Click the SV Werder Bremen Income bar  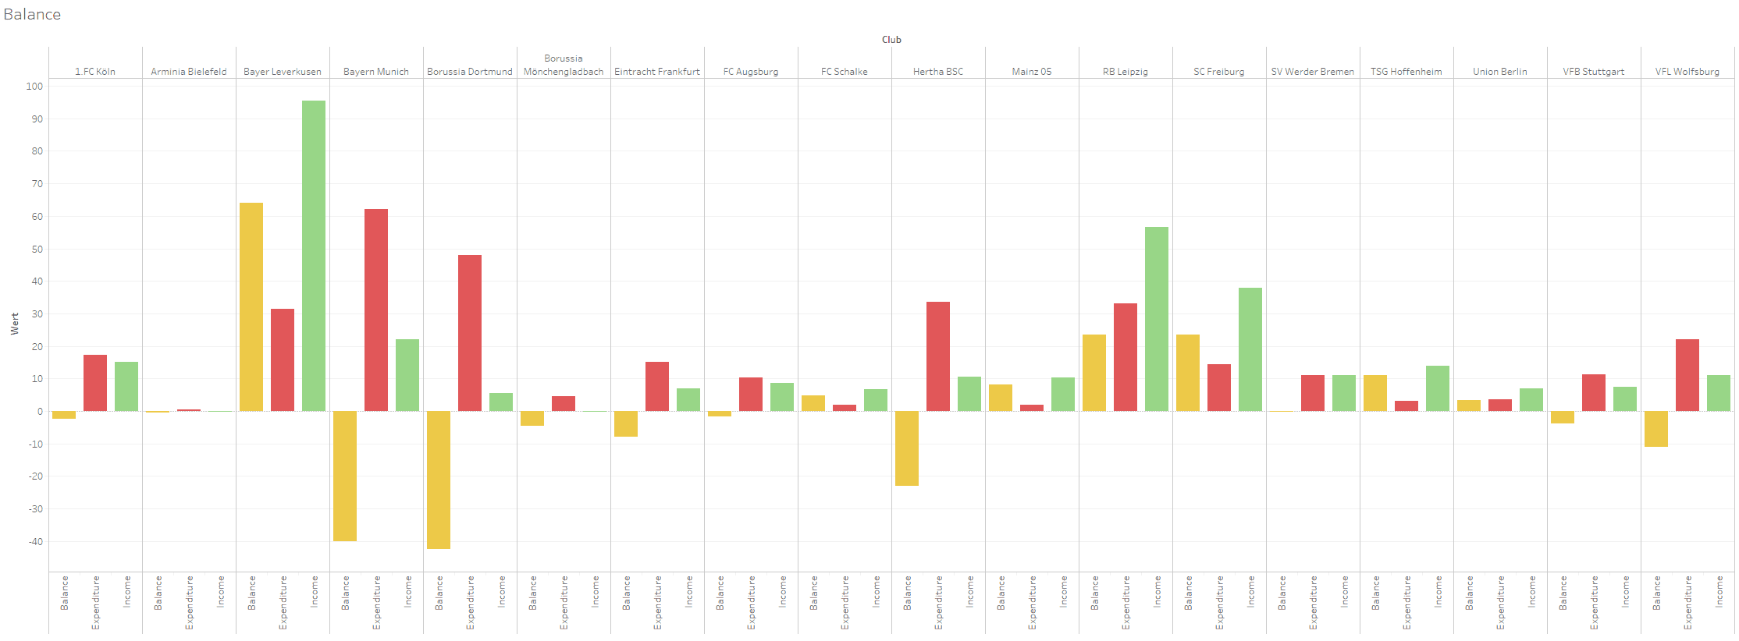(x=1344, y=393)
